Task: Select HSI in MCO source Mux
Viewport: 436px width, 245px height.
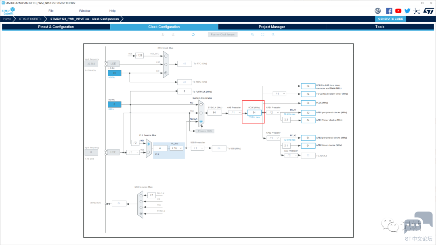Action: pyautogui.click(x=141, y=201)
